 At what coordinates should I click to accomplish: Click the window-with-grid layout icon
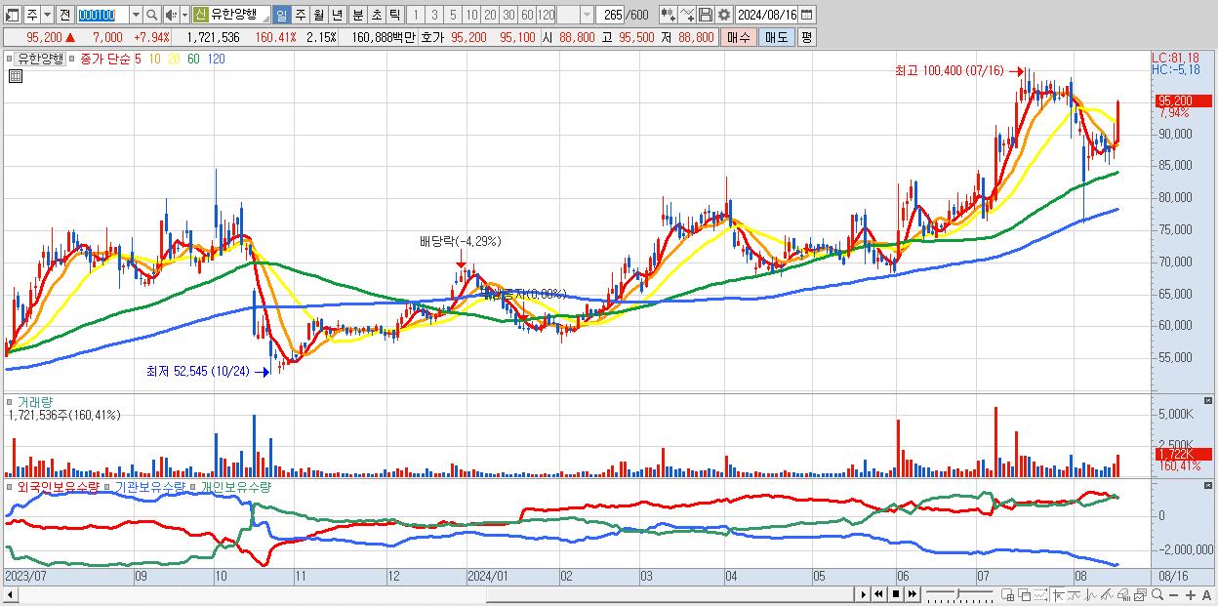coord(1007,595)
